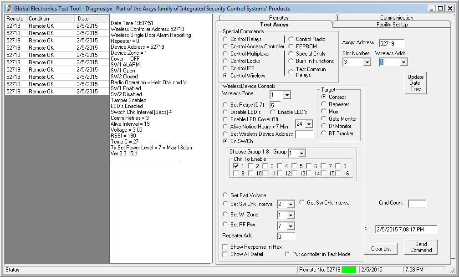Click green remote status indicator in status bar
The width and height of the screenshot is (459, 277).
(x=349, y=270)
